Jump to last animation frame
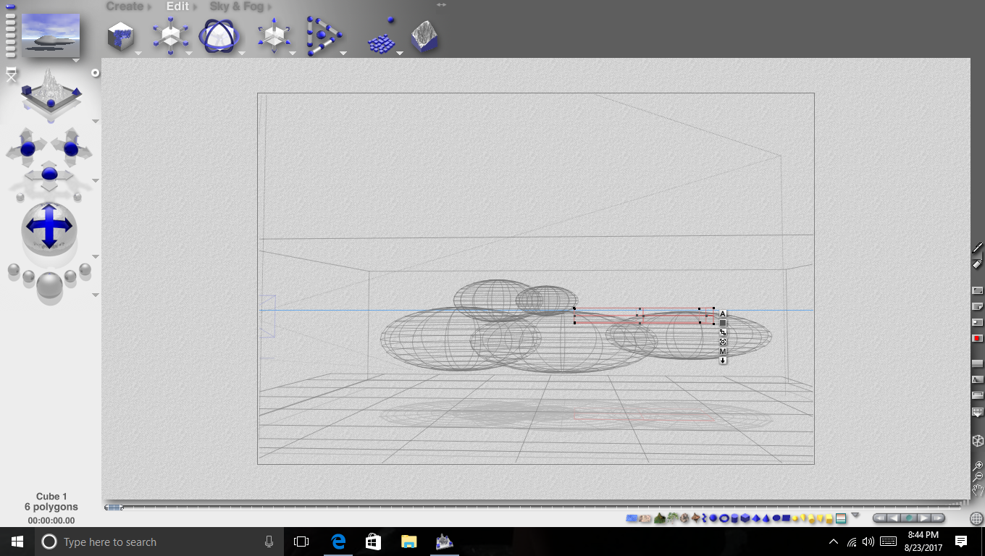The image size is (985, 556). pos(938,518)
